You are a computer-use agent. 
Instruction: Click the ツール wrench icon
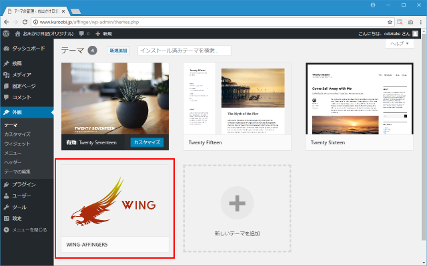(x=6, y=207)
